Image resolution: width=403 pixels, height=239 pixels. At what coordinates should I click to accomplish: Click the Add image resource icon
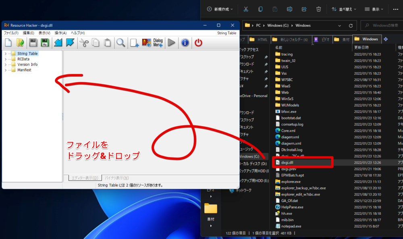point(147,43)
